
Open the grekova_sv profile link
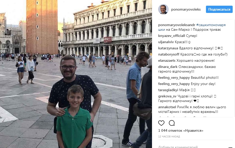(x=167, y=96)
